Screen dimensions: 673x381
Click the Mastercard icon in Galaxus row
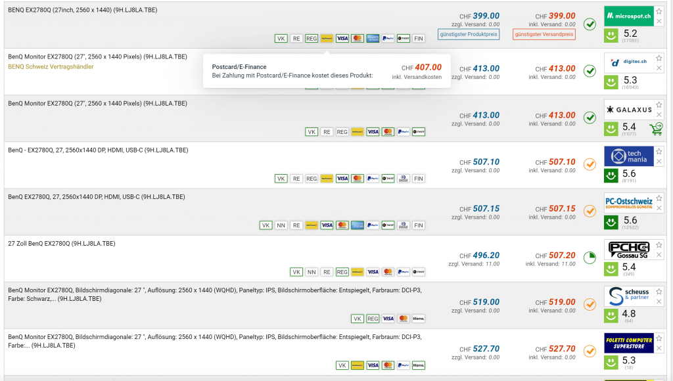pyautogui.click(x=388, y=131)
